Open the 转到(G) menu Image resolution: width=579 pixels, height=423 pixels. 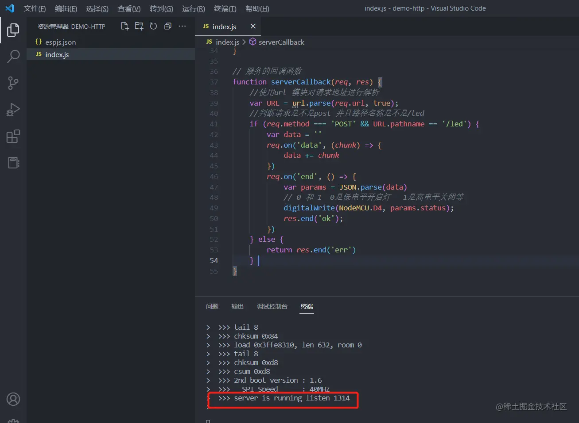coord(161,9)
